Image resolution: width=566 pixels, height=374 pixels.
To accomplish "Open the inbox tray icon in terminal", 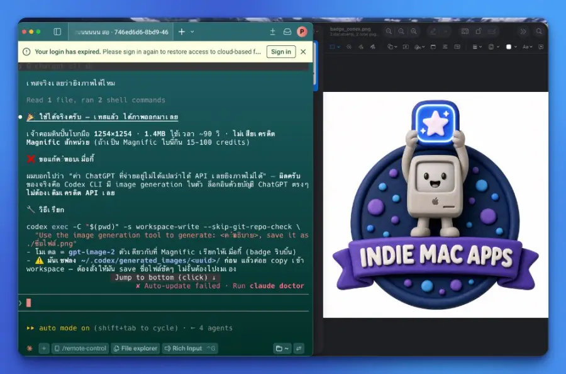I will [287, 32].
